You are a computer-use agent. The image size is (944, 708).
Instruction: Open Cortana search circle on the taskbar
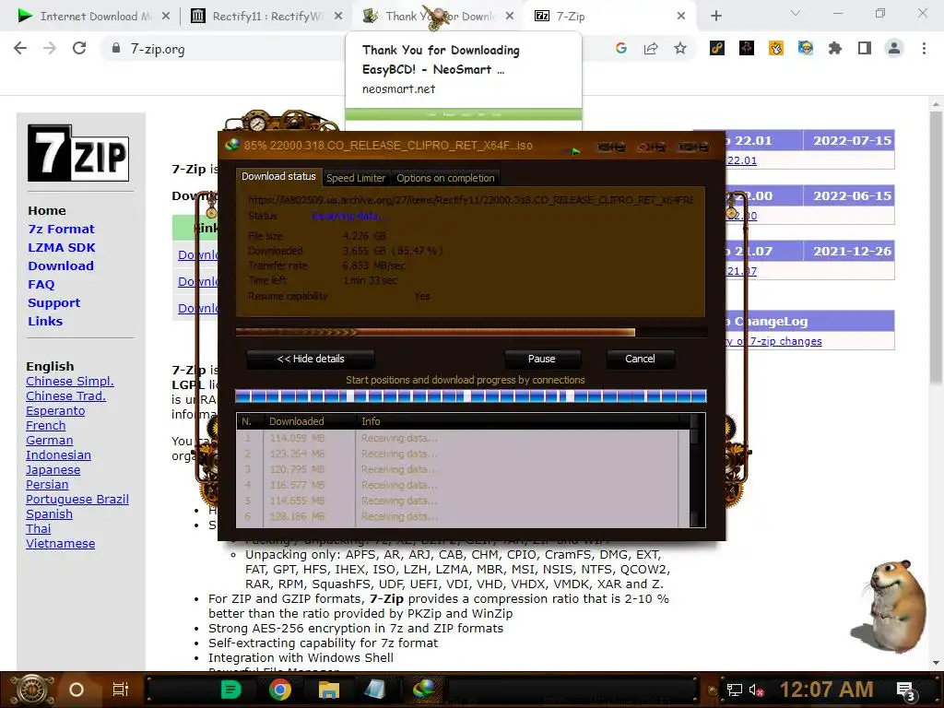[77, 690]
